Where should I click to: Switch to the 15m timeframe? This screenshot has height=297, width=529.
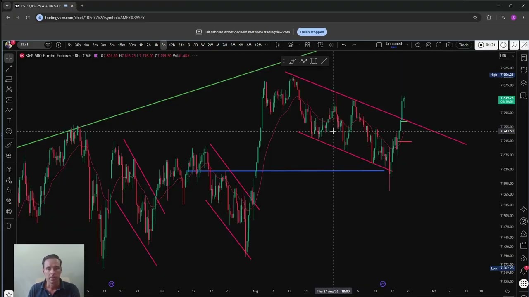122,45
